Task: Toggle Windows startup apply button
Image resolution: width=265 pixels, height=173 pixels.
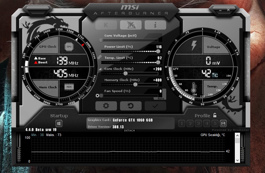Action: (59, 123)
